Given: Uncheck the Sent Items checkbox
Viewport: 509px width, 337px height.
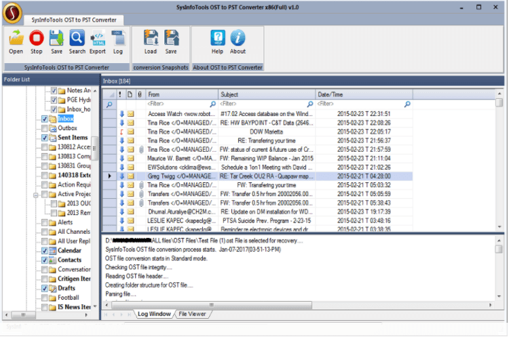Looking at the screenshot, I should tap(45, 138).
